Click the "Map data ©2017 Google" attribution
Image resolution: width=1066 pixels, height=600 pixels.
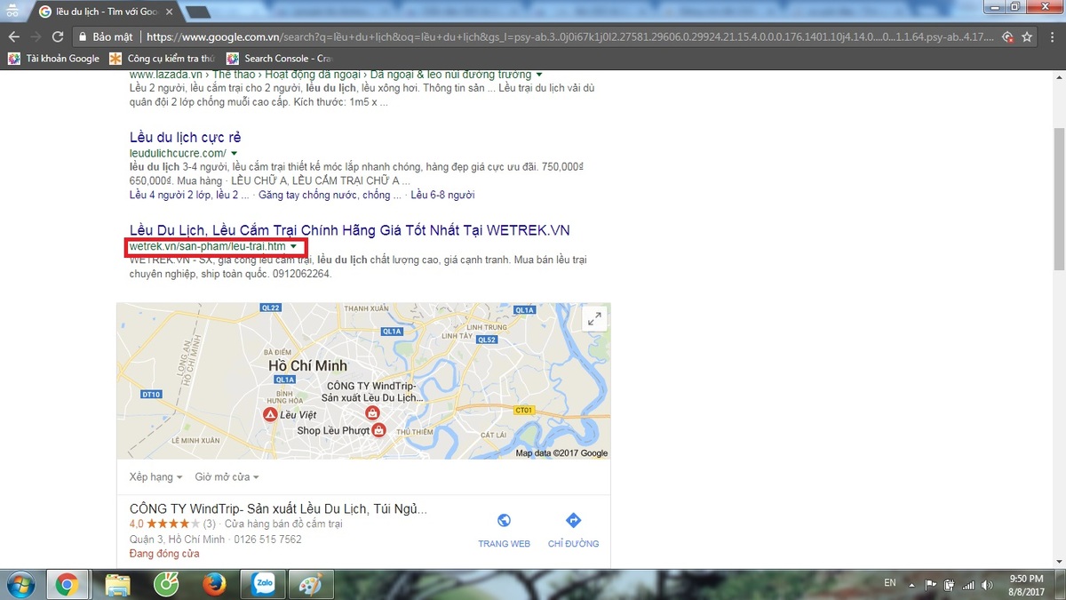561,453
